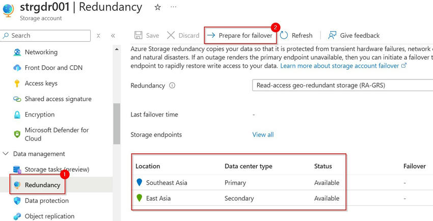Open Shared access signature page
The width and height of the screenshot is (433, 221).
(58, 99)
